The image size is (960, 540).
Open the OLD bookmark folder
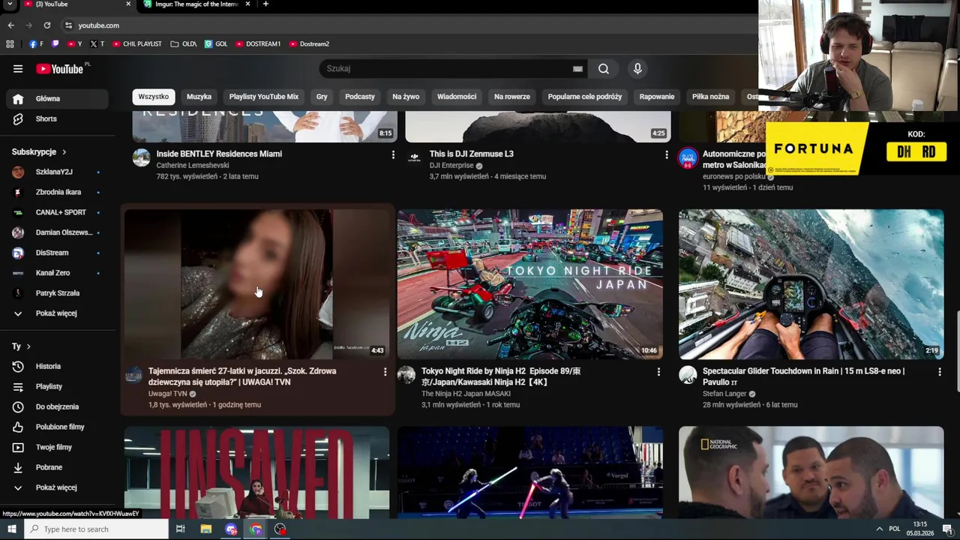(x=184, y=44)
